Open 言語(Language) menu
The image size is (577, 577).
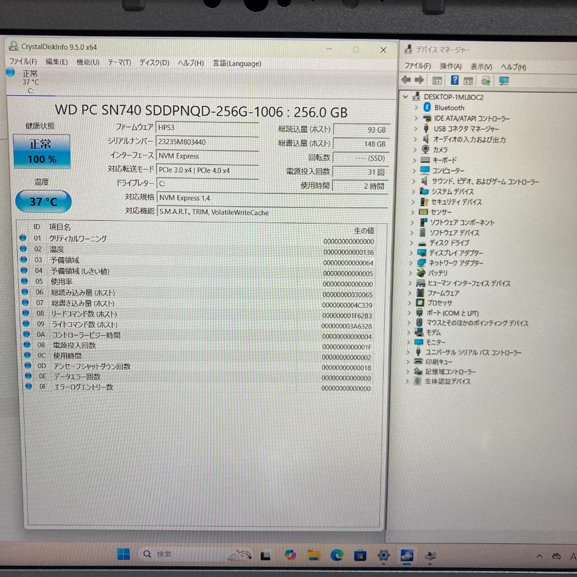(x=237, y=63)
